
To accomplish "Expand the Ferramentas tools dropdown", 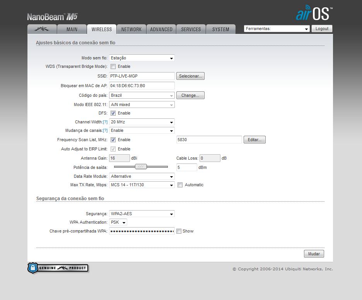I will coord(277,29).
